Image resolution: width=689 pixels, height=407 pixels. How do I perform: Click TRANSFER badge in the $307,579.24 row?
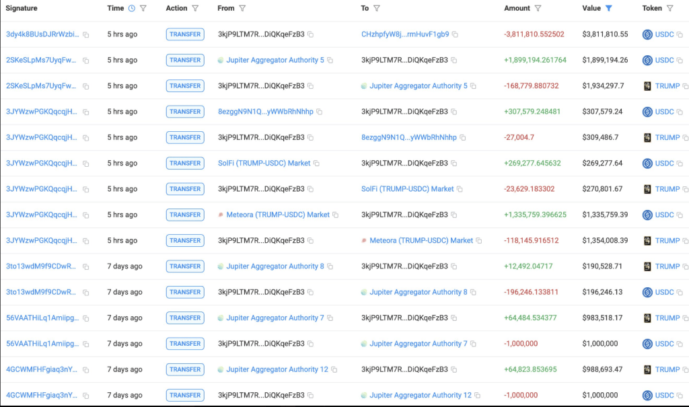pyautogui.click(x=185, y=112)
